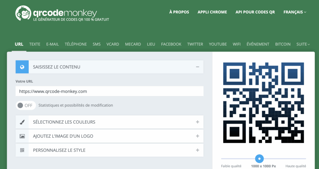
Task: Click the paintbrush icon for colors
Action: 22,122
